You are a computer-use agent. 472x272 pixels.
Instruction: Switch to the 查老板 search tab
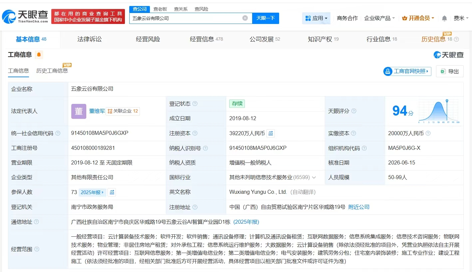[x=160, y=9]
